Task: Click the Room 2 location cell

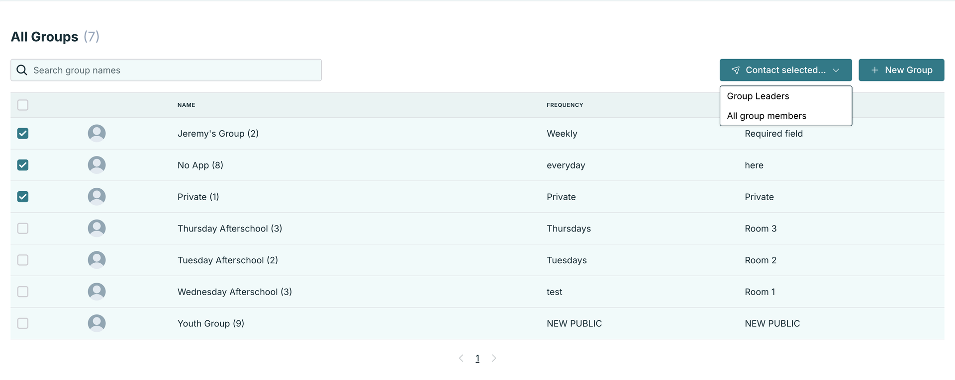Action: click(761, 260)
